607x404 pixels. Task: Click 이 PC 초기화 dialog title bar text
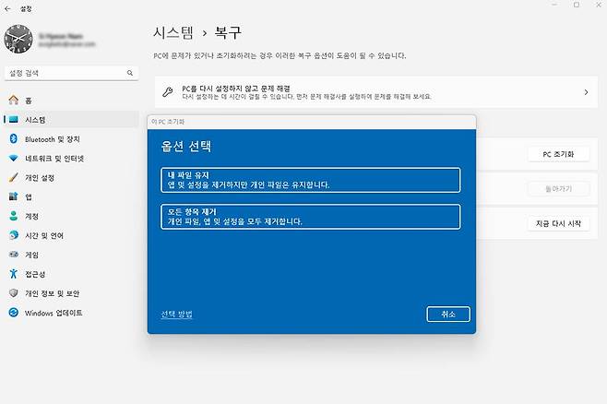coord(168,122)
